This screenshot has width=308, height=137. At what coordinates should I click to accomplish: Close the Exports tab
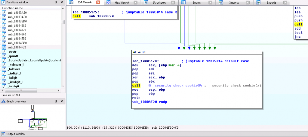tap(285, 2)
